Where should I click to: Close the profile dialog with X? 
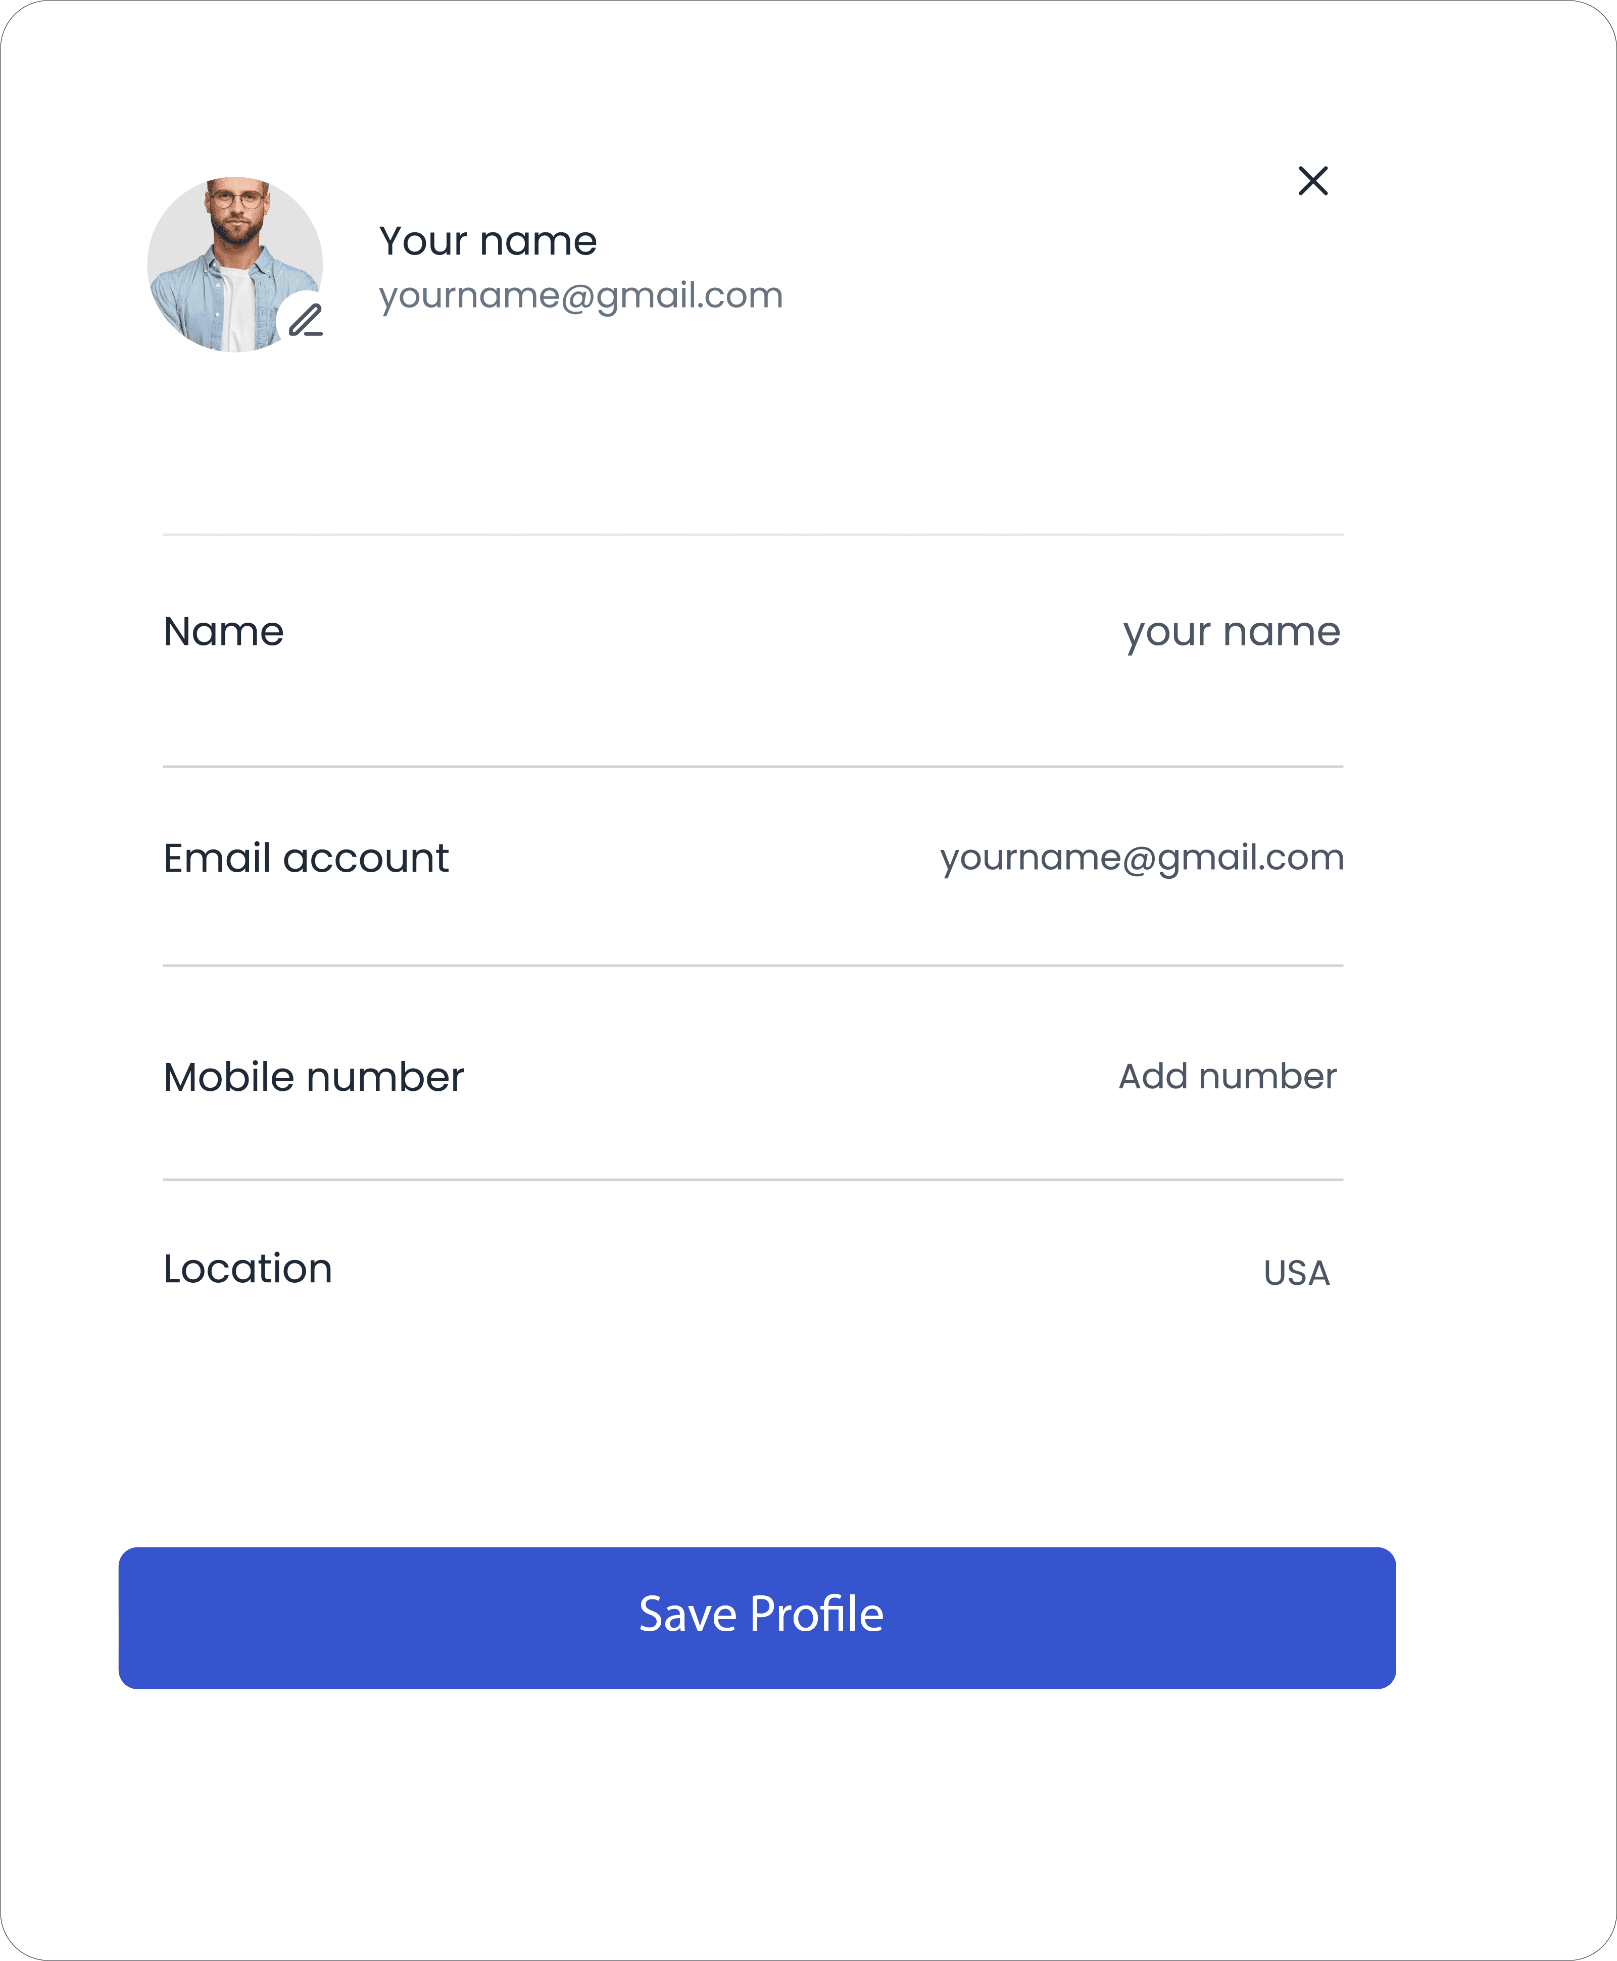coord(1312,181)
